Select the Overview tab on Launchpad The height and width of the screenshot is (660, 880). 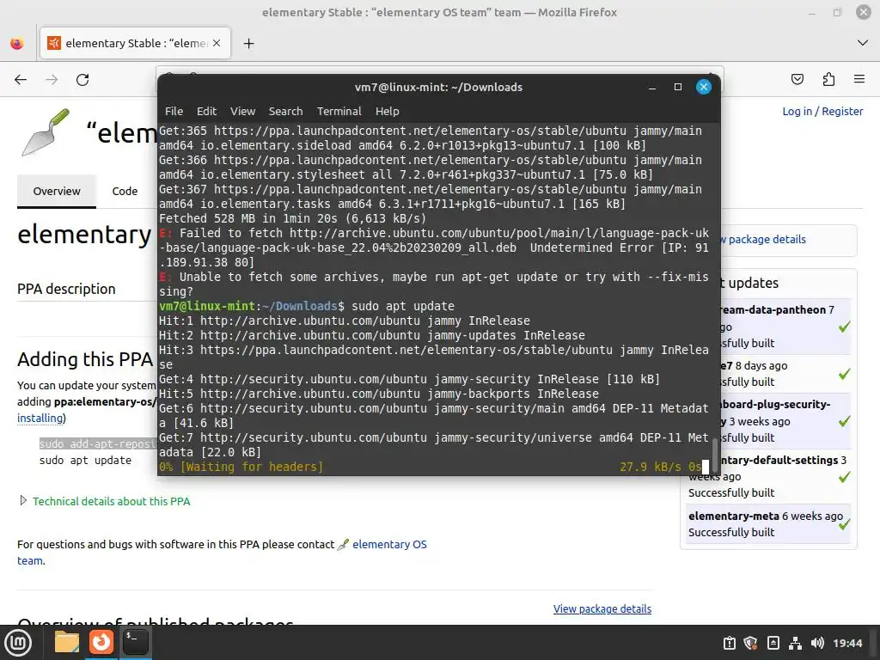[x=57, y=191]
